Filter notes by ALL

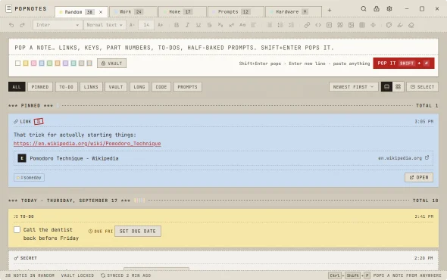(x=17, y=86)
